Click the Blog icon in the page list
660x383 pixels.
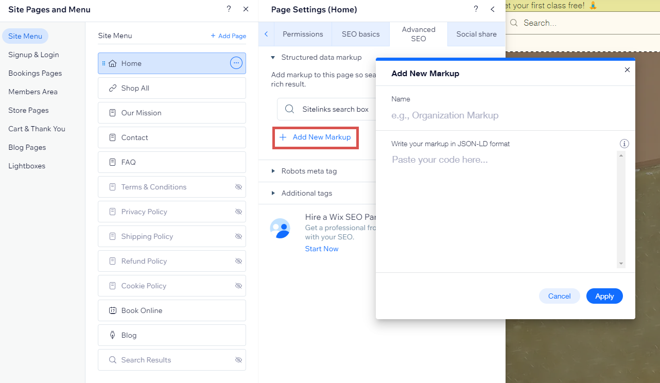point(112,335)
